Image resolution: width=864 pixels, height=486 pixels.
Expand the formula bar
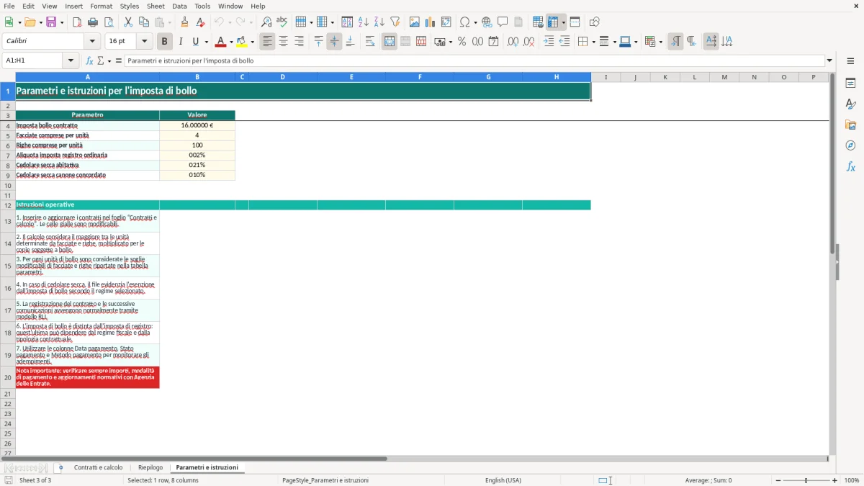click(829, 60)
